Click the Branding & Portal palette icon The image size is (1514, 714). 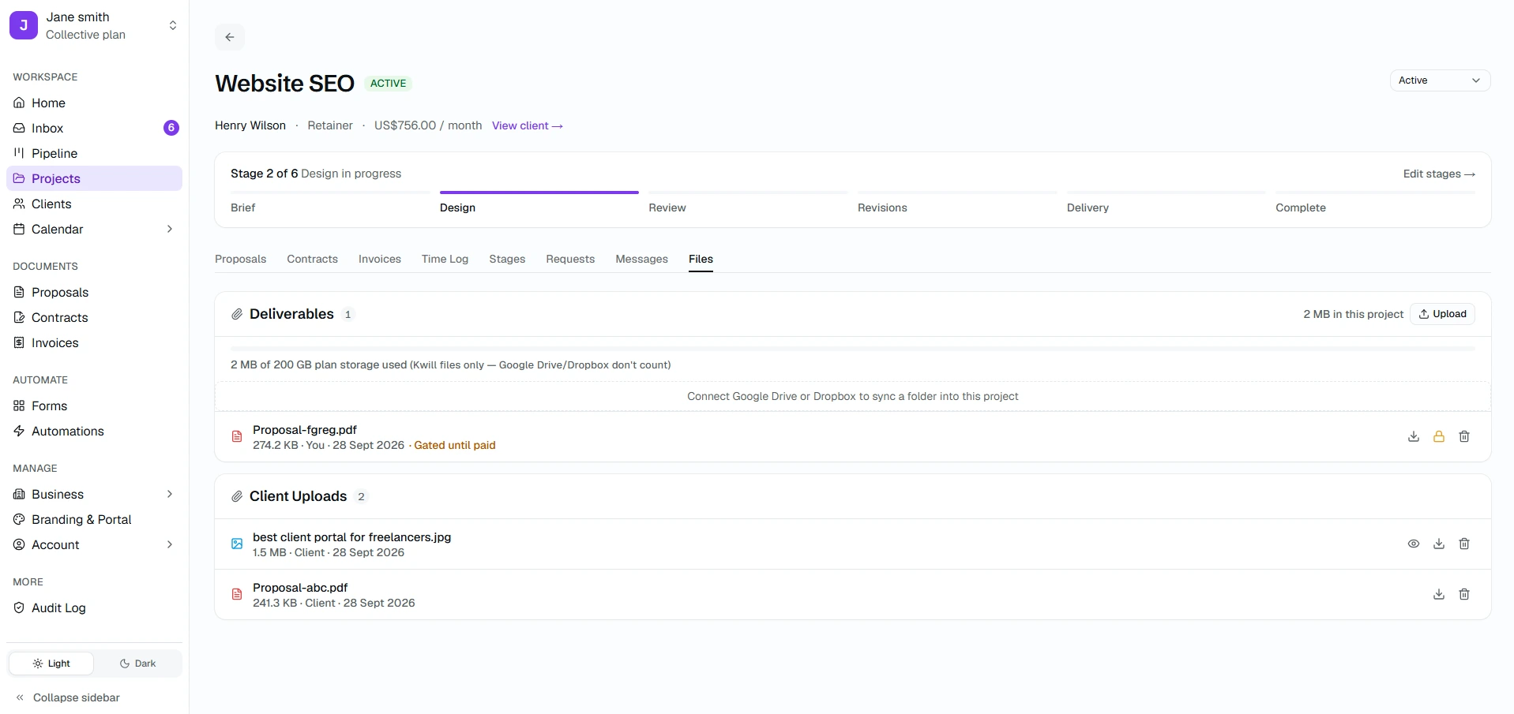click(19, 519)
